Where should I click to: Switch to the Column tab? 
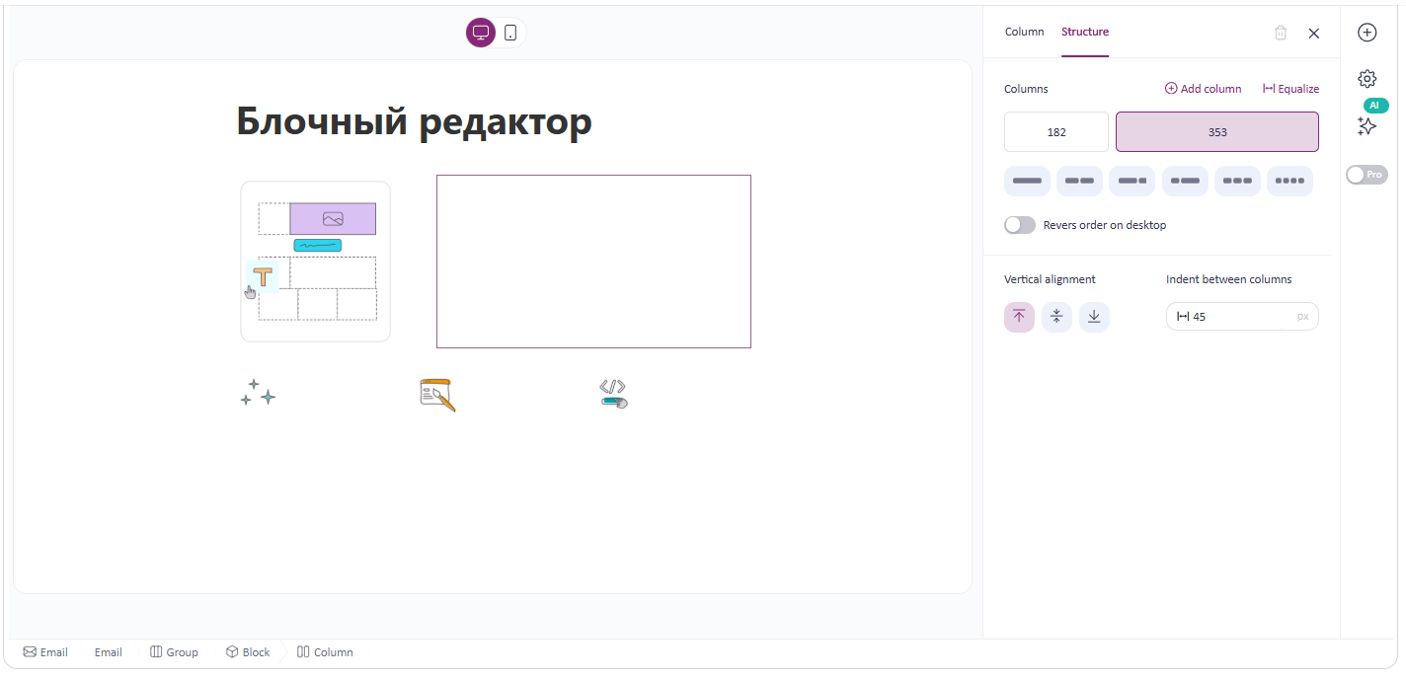click(x=1024, y=32)
